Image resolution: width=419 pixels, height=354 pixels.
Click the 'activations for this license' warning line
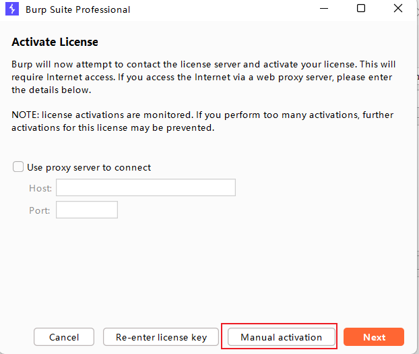(x=113, y=127)
